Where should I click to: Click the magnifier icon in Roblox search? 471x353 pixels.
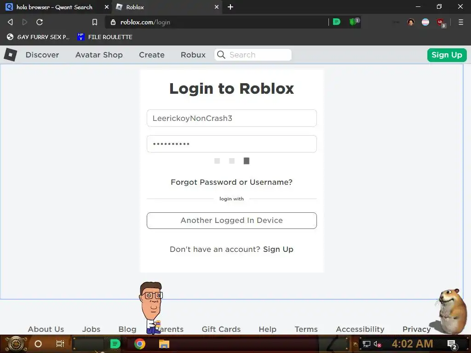coord(221,55)
